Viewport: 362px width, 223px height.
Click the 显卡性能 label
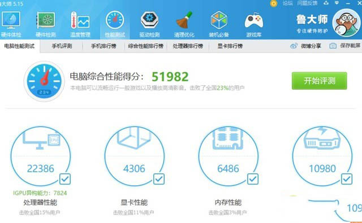134,203
